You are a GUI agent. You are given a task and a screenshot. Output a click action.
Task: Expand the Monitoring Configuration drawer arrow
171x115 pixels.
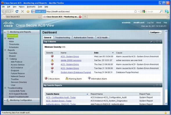click(x=5, y=100)
